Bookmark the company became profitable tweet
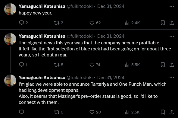This screenshot has height=118, width=178. pos(163,65)
